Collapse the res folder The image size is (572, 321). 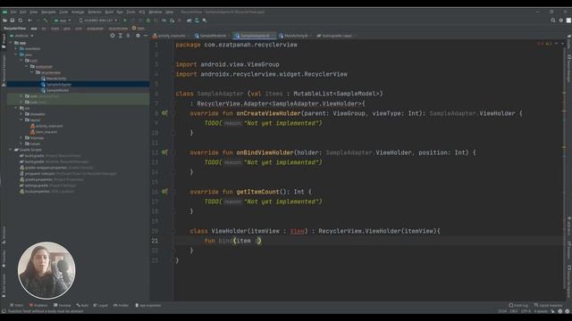(x=16, y=108)
